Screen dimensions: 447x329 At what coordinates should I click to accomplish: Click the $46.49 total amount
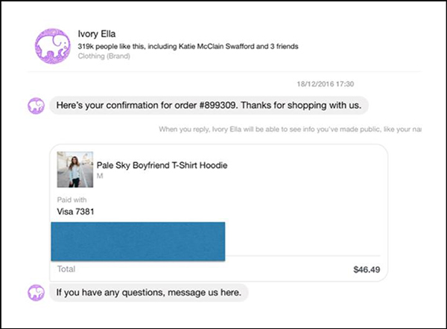pyautogui.click(x=367, y=269)
